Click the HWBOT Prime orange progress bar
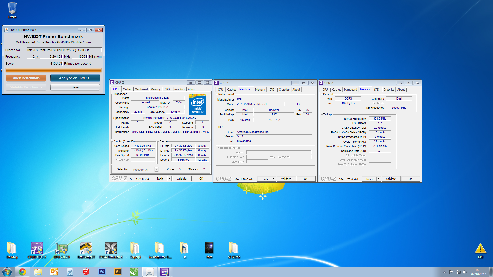The width and height of the screenshot is (493, 277). [x=54, y=70]
